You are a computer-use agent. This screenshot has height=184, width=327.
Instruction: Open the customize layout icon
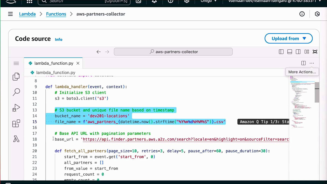coord(307,52)
